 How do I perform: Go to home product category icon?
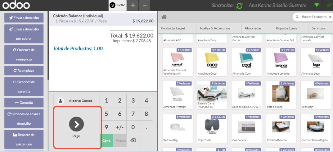pyautogui.click(x=164, y=17)
